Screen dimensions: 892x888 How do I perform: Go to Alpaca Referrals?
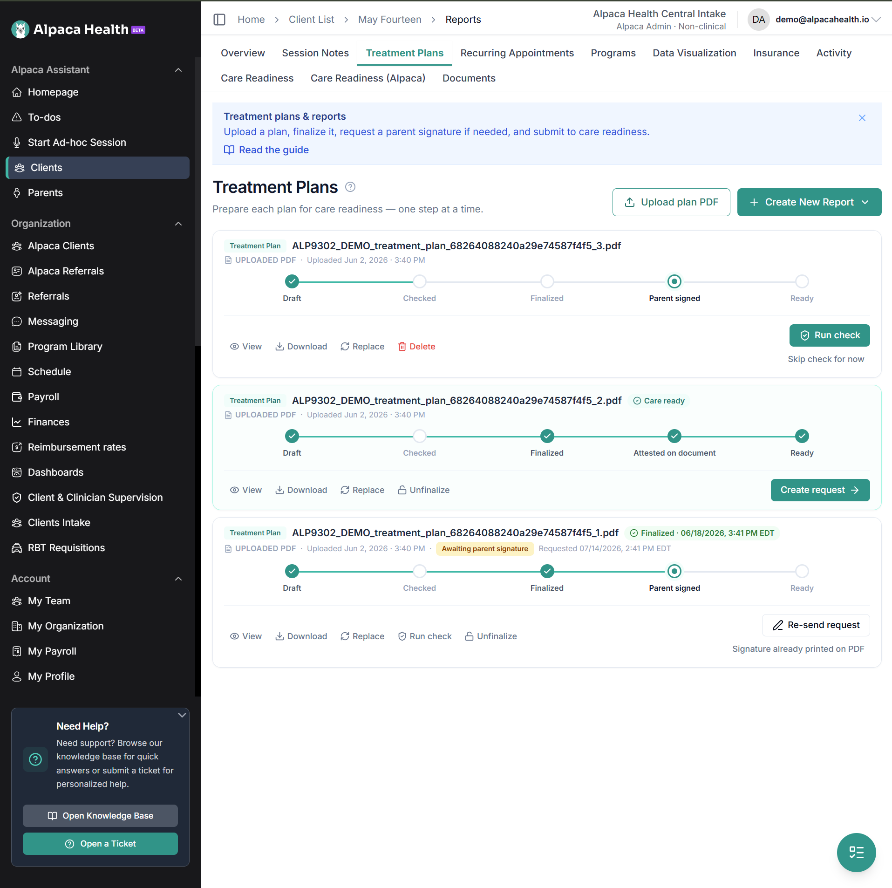click(x=66, y=271)
